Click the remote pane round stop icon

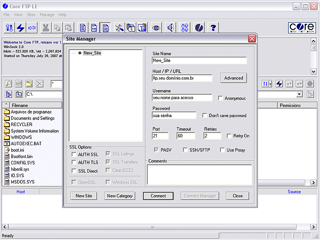click(x=310, y=83)
